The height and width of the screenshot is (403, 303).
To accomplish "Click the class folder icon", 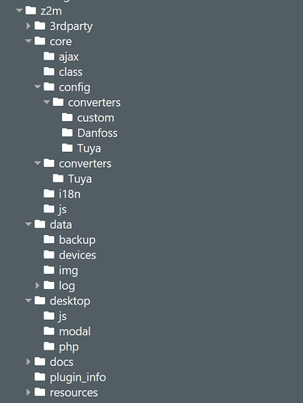I will click(49, 71).
